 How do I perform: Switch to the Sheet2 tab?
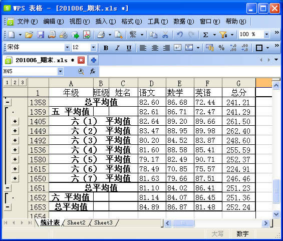pos(76,223)
